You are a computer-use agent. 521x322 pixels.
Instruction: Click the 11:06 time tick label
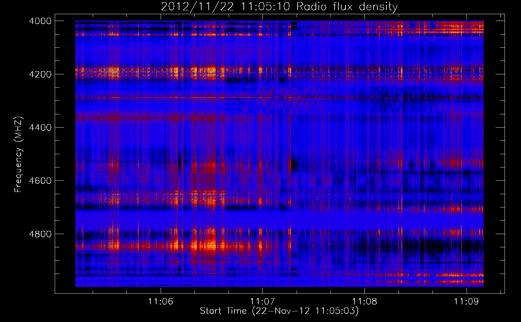pos(160,301)
